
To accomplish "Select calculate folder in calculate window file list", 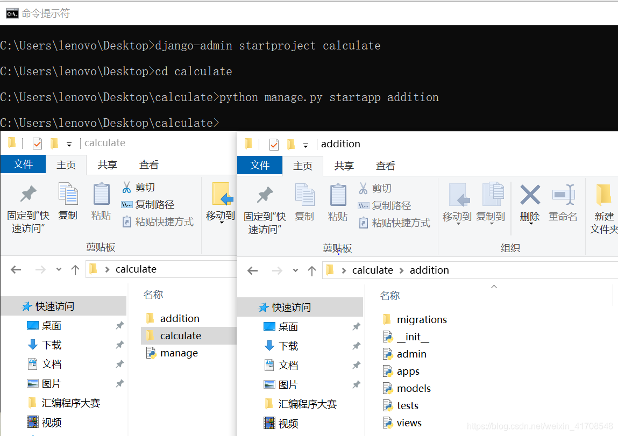I will point(188,335).
